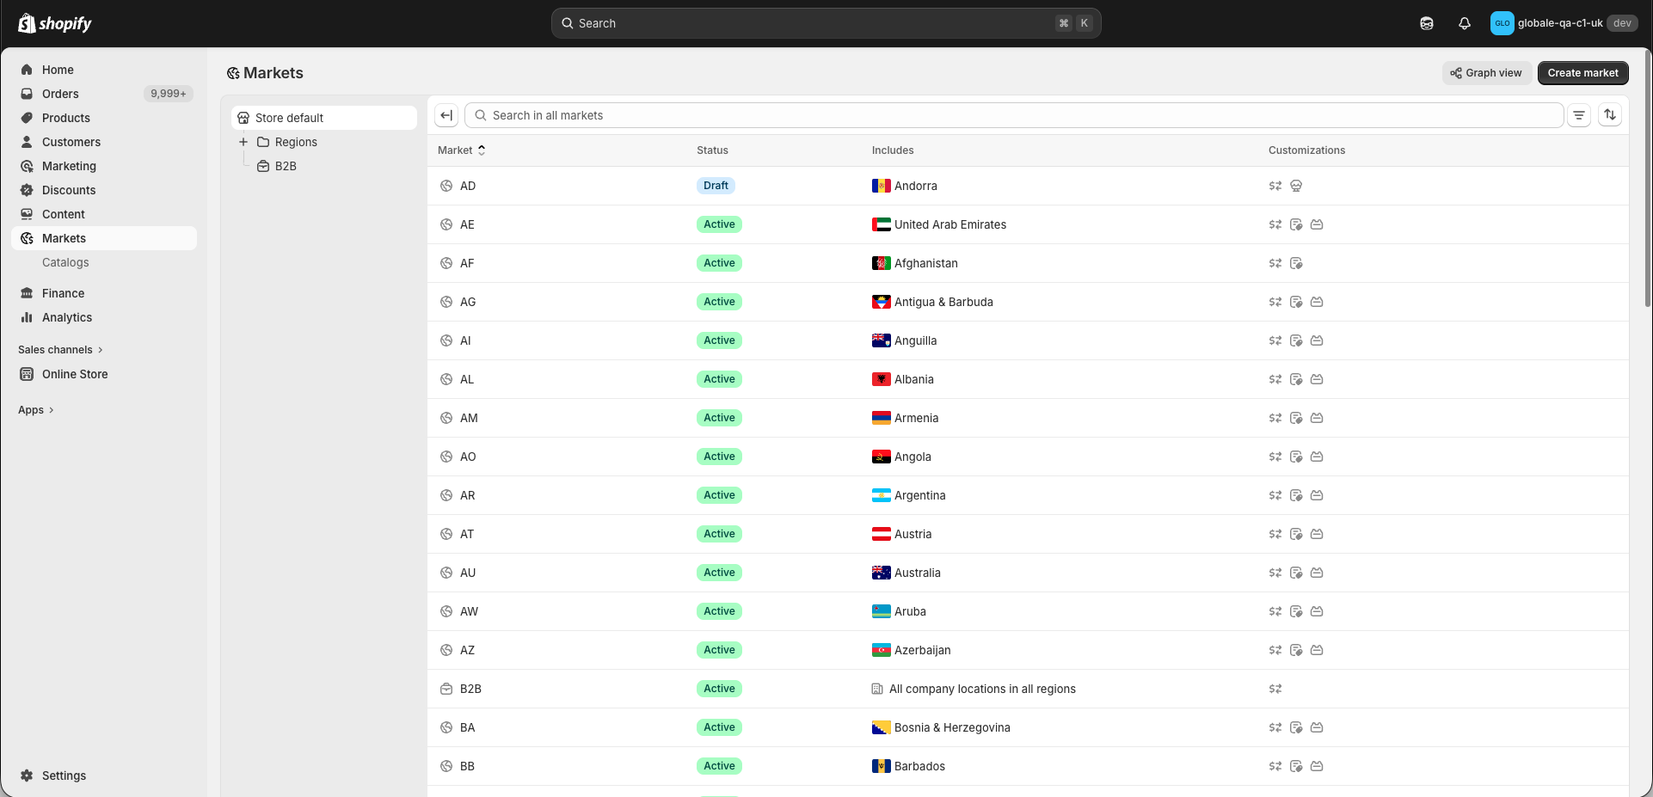Open Orders in the sidebar
1653x797 pixels.
tap(60, 94)
